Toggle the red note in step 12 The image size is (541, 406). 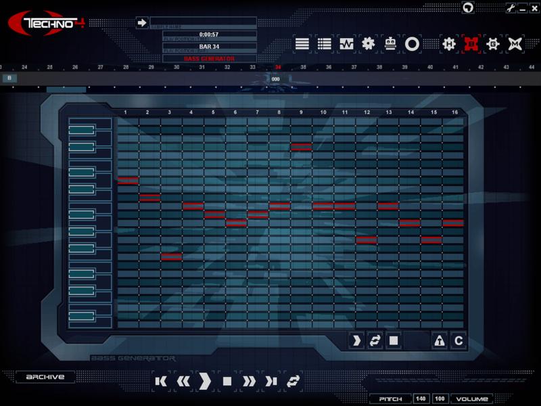(367, 240)
